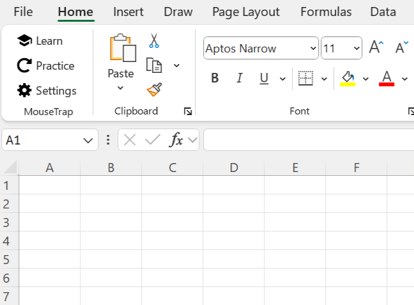Click the Learn graduation cap icon

[x=24, y=41]
